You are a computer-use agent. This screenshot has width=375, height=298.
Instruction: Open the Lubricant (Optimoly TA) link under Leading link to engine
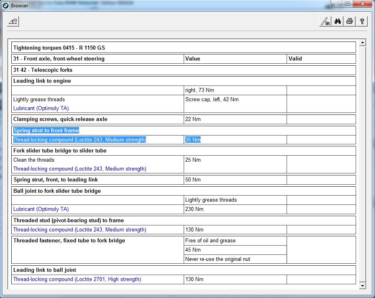tap(41, 108)
